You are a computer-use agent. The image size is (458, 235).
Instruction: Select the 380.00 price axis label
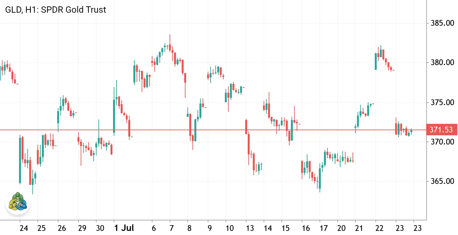pos(442,63)
